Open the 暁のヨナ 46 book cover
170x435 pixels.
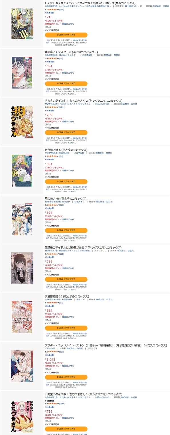tap(22, 220)
